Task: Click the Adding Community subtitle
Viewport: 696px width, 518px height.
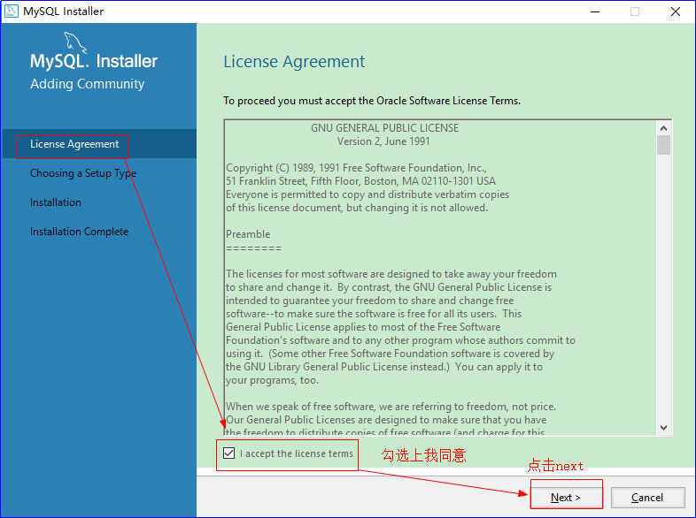Action: click(87, 84)
